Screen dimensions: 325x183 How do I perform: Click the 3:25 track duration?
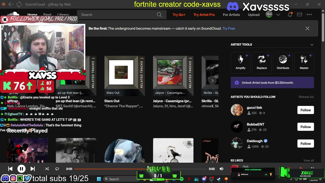point(212,169)
